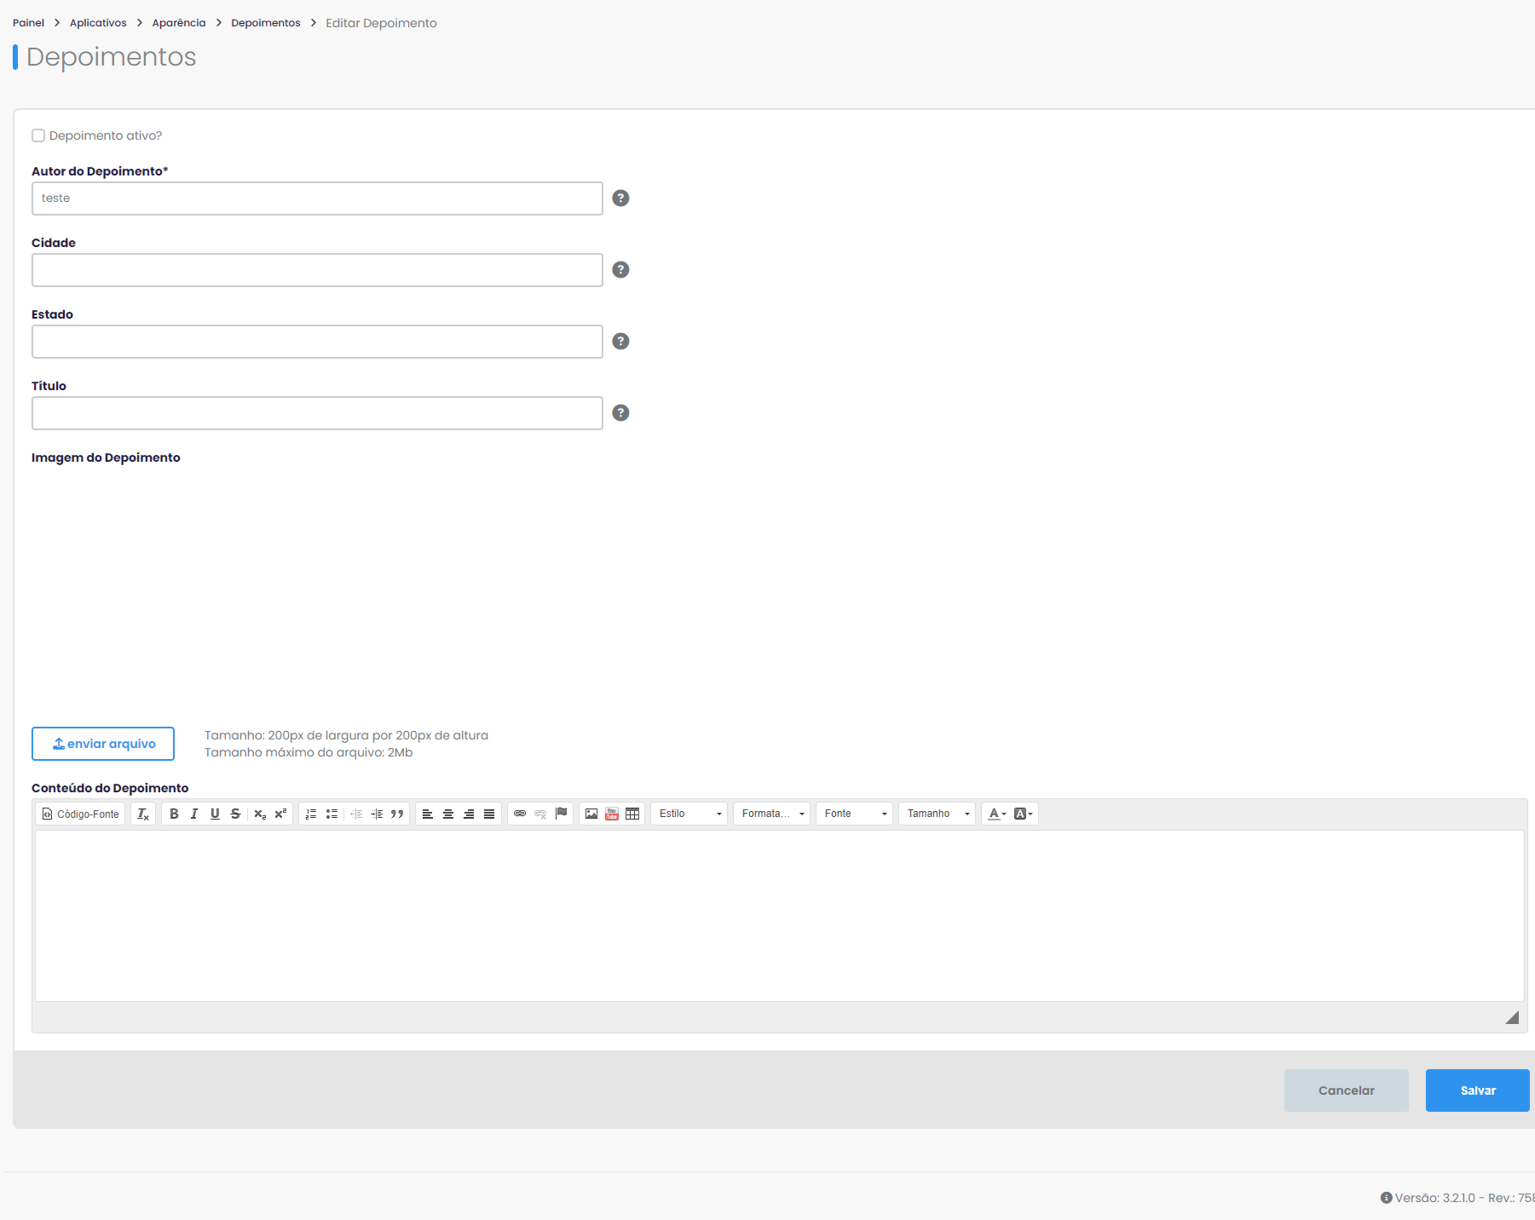
Task: Click the insert image icon
Action: pyautogui.click(x=591, y=814)
